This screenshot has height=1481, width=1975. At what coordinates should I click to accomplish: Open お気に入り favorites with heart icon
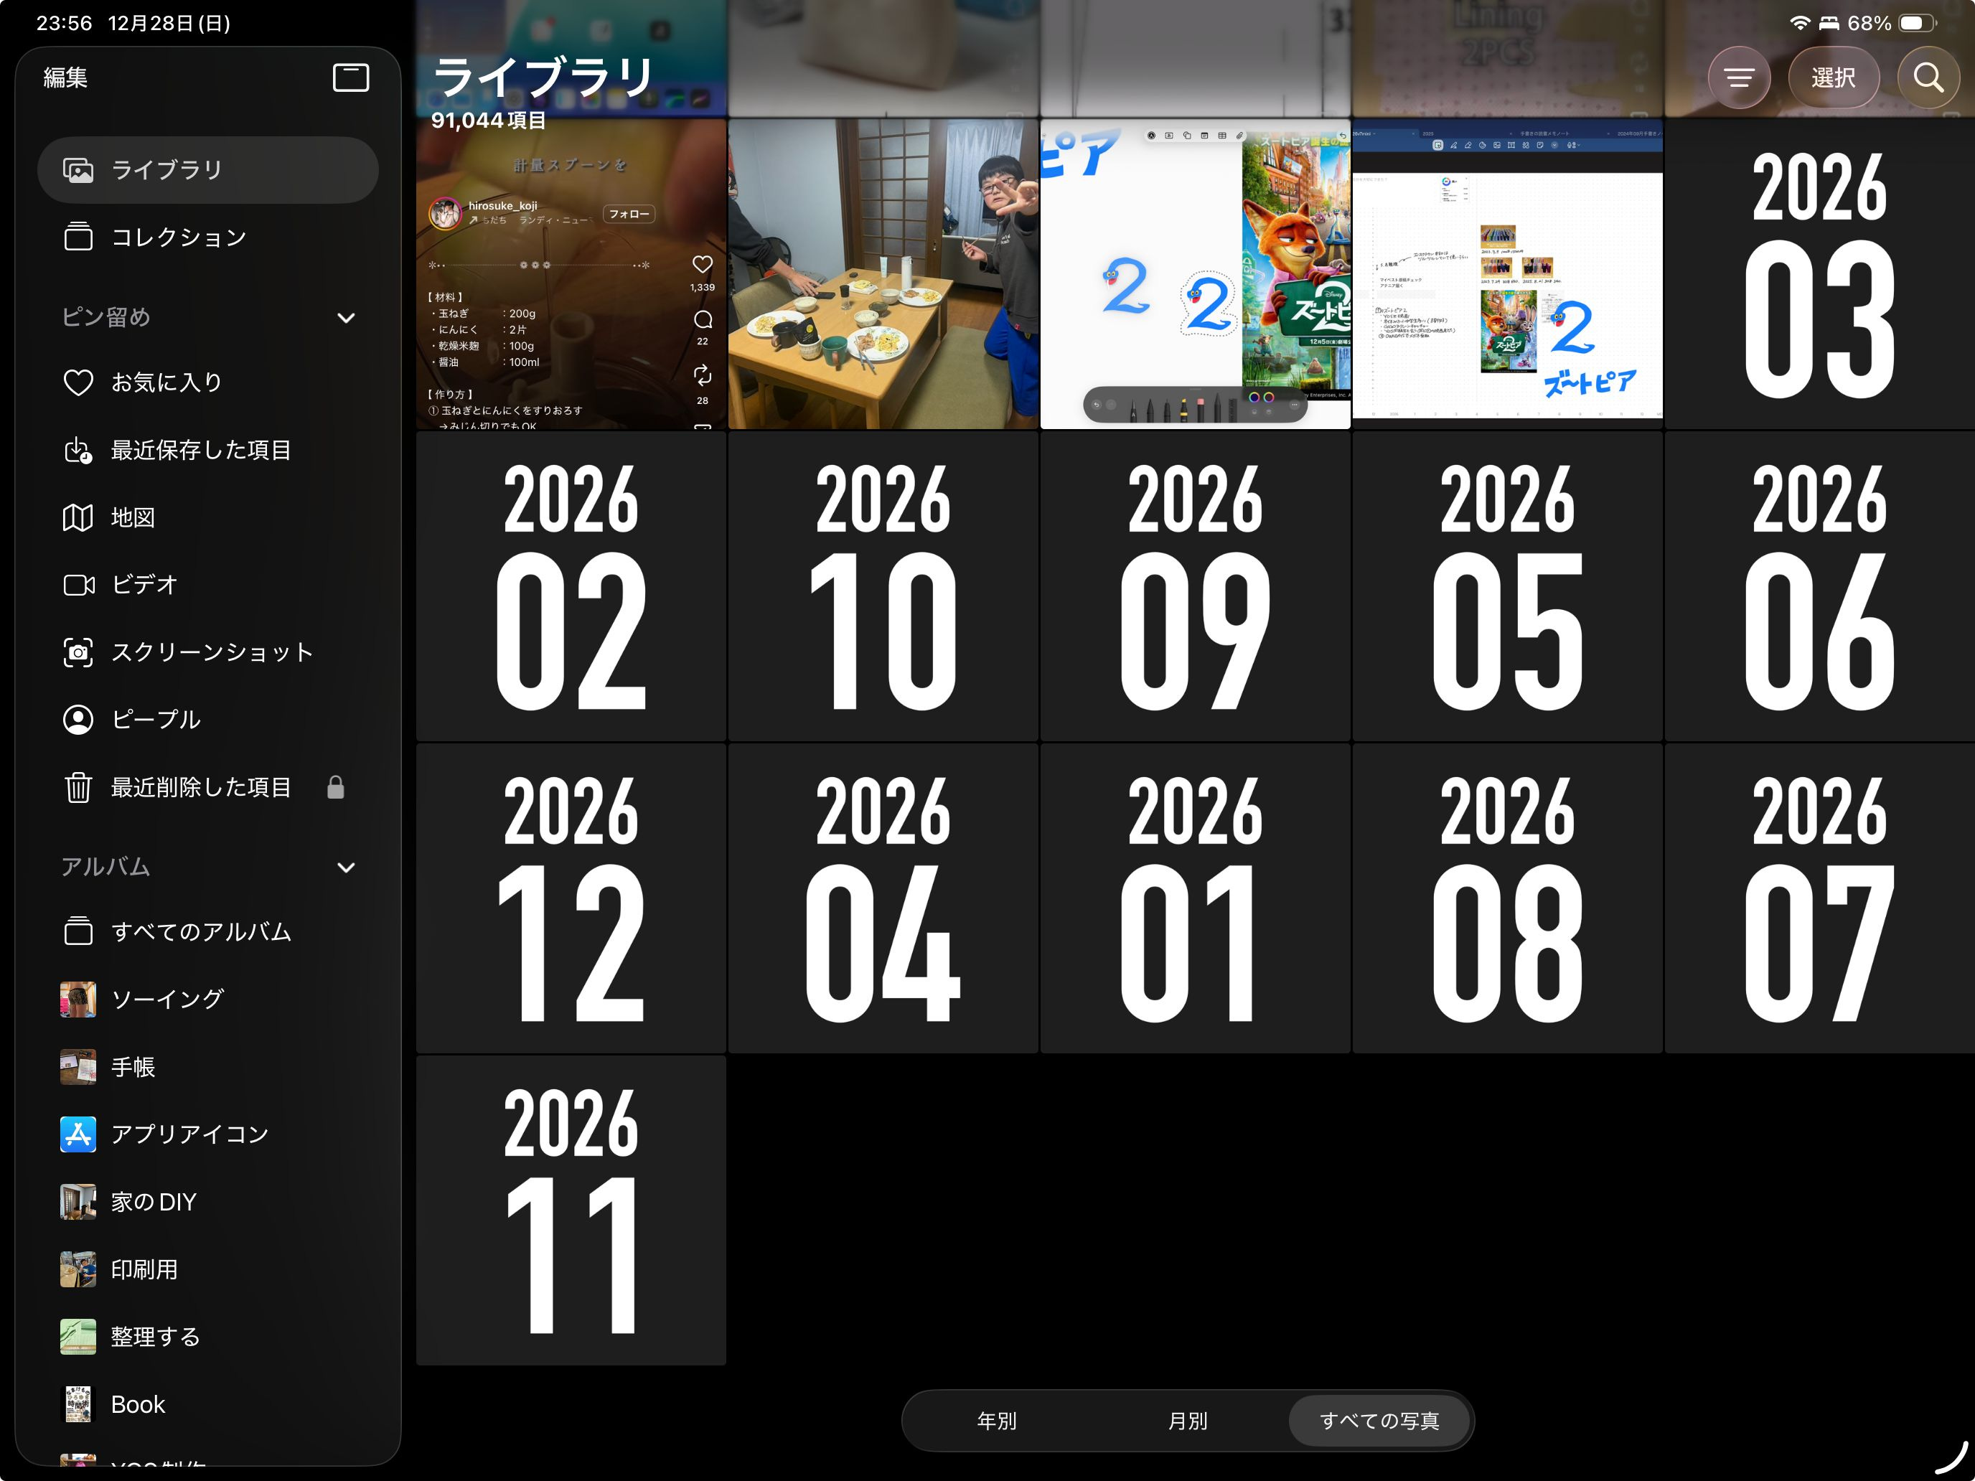coord(165,382)
